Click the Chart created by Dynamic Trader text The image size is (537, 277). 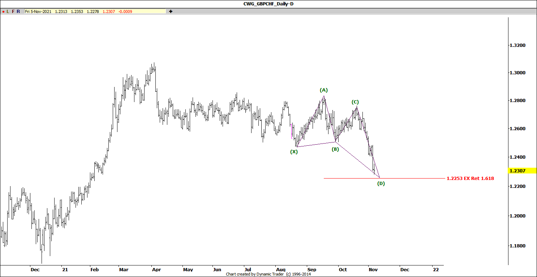(x=268, y=274)
